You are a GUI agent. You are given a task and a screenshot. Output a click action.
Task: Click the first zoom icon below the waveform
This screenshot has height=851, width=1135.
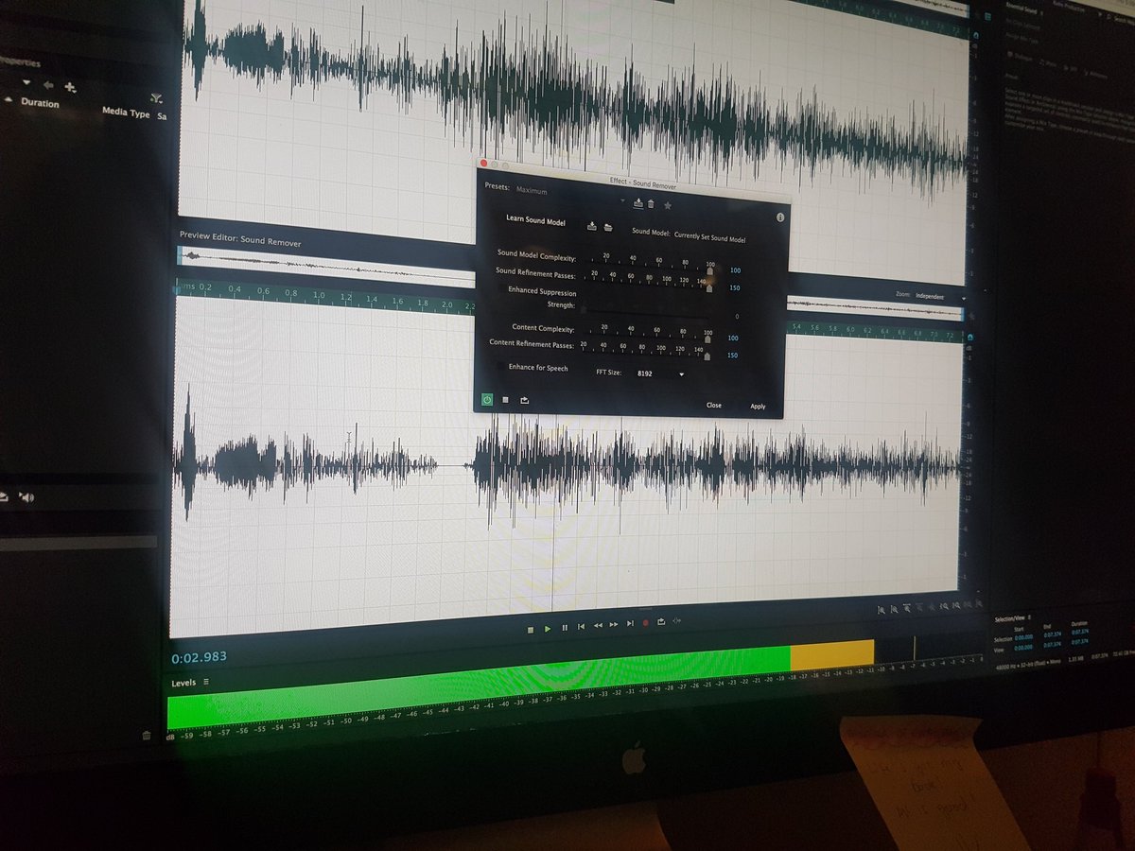[882, 611]
